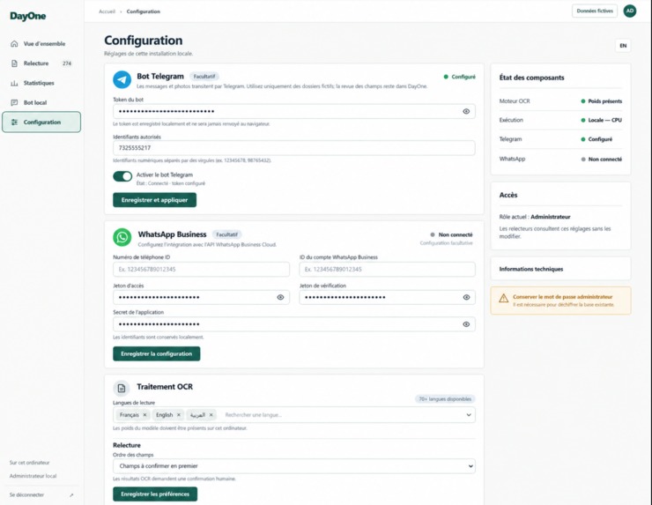652x505 pixels.
Task: Click the Telegram paper plane logo
Action: (122, 79)
